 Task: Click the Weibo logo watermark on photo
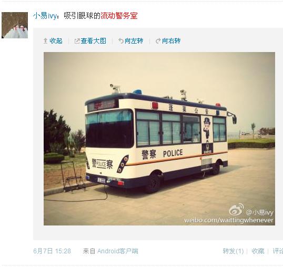point(236,210)
